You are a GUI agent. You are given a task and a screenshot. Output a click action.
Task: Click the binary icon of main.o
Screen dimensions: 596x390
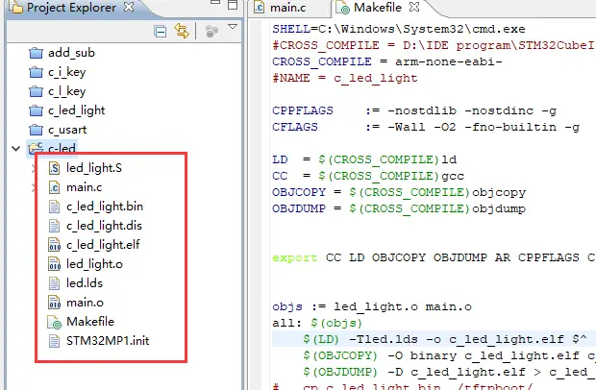click(x=55, y=303)
